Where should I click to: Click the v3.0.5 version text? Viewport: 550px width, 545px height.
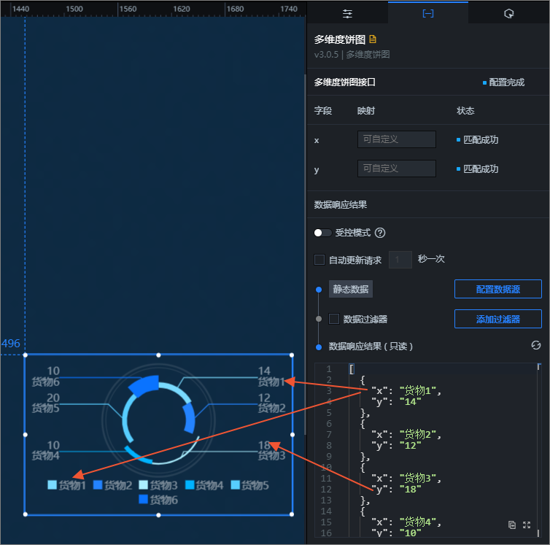[326, 55]
